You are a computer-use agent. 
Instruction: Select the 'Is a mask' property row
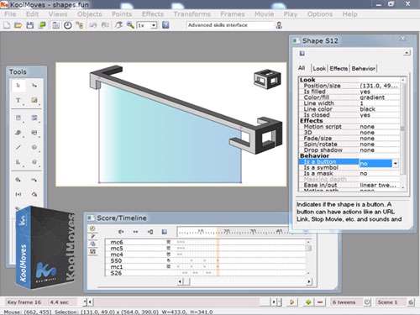pyautogui.click(x=350, y=174)
